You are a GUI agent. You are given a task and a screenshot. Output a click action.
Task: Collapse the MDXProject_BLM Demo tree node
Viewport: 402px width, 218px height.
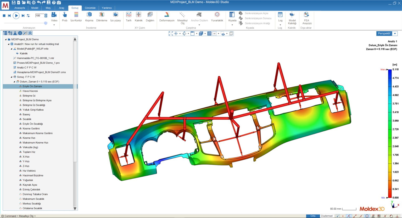click(x=6, y=40)
